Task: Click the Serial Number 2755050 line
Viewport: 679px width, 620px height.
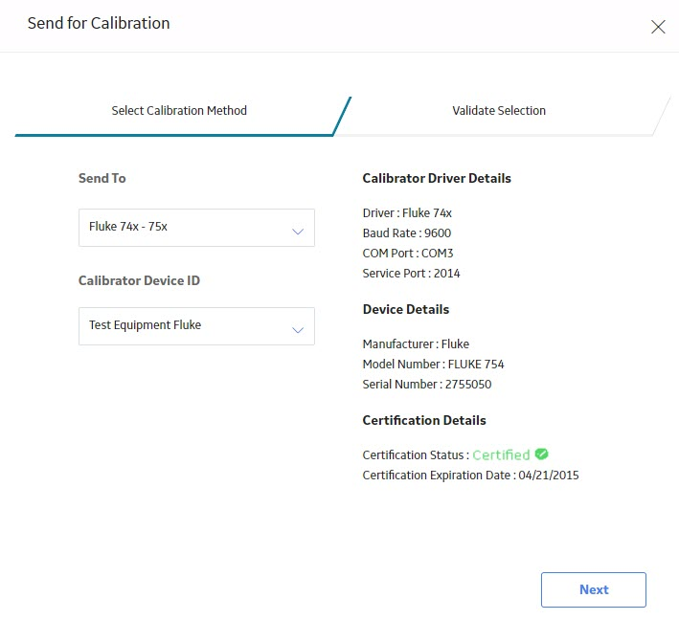Action: [x=427, y=385]
